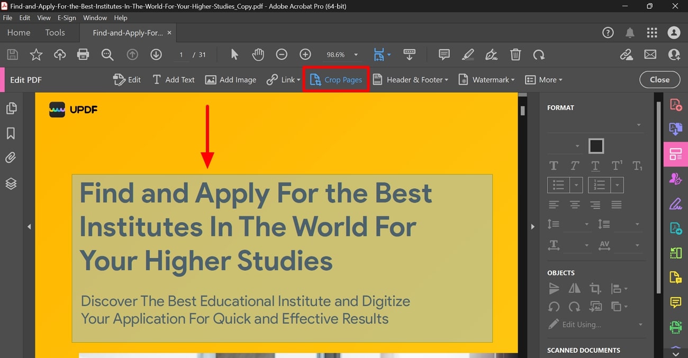Open the Find text magnifier tool
This screenshot has width=688, height=358.
(107, 54)
